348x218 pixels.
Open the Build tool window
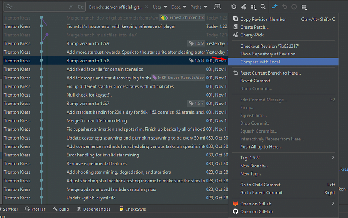(61, 209)
